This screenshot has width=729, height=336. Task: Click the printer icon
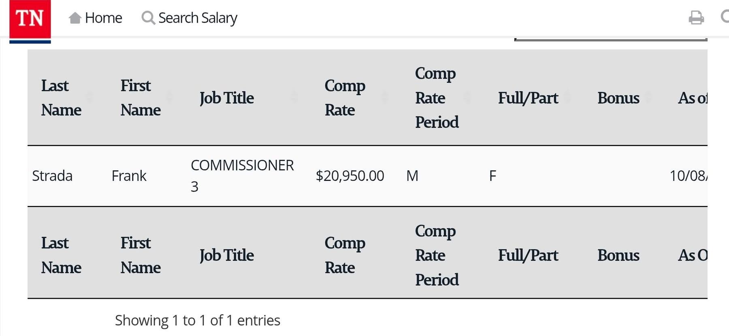pos(696,18)
